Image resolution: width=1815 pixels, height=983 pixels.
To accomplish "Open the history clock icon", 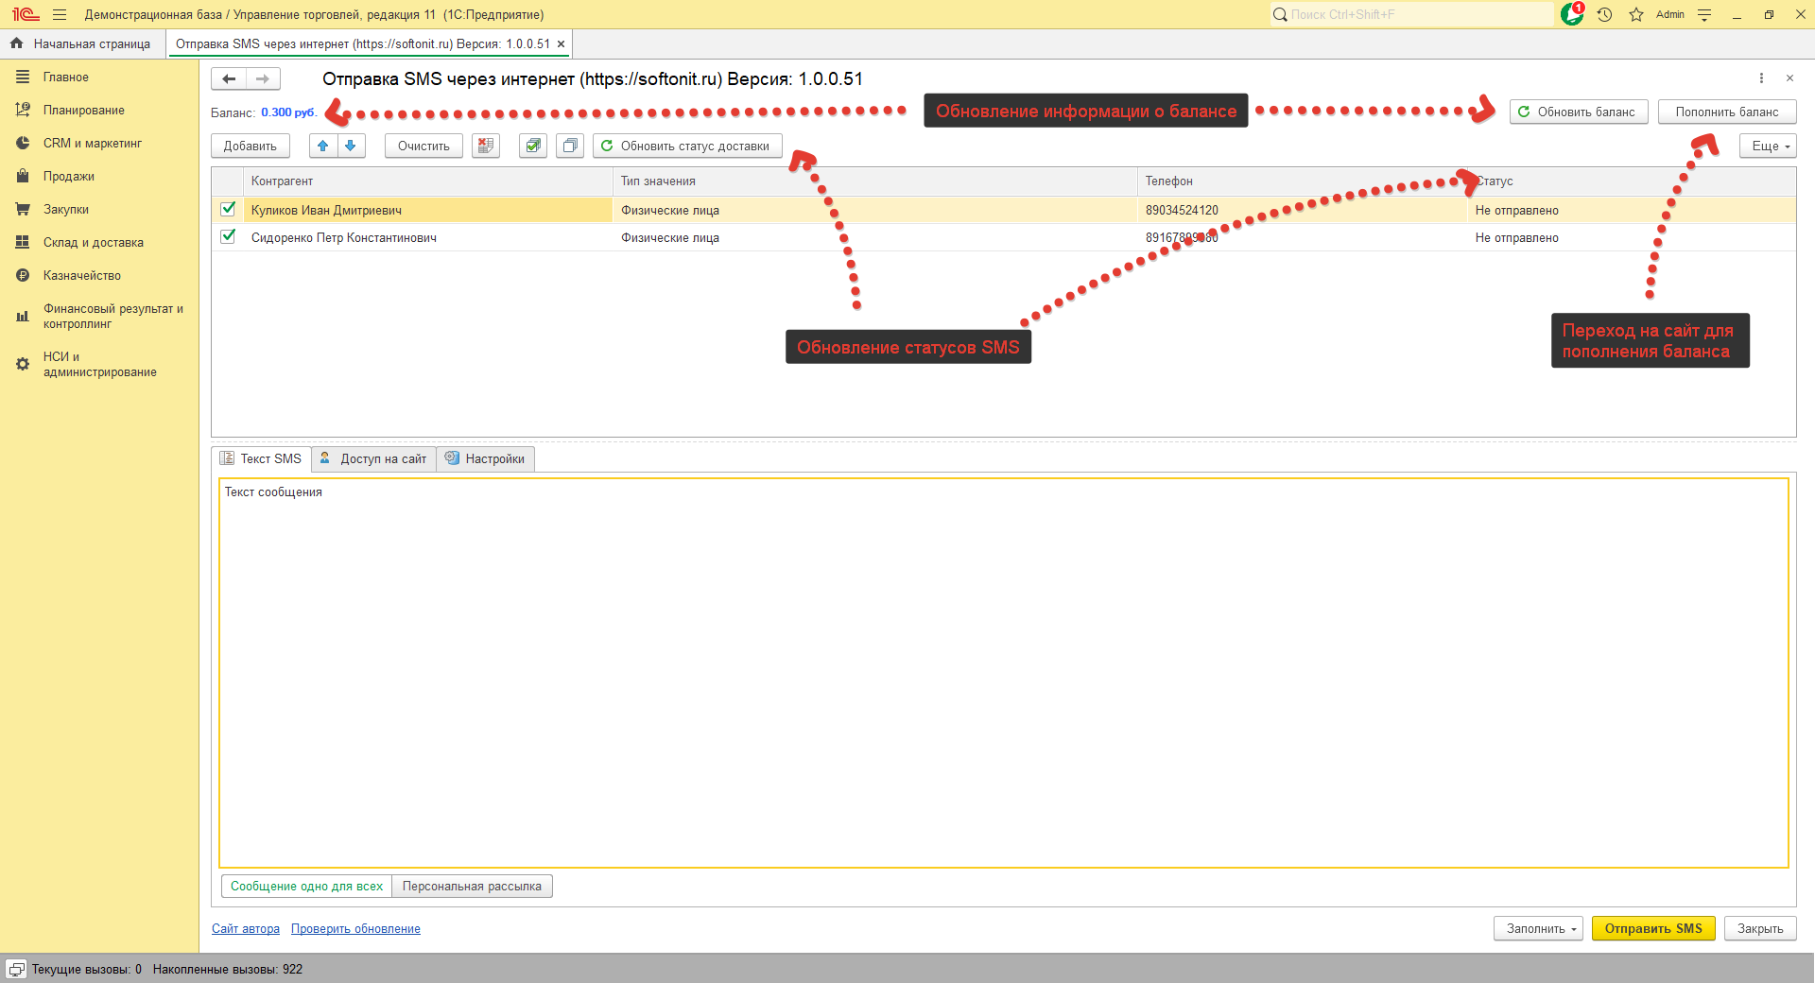I will tap(1604, 14).
